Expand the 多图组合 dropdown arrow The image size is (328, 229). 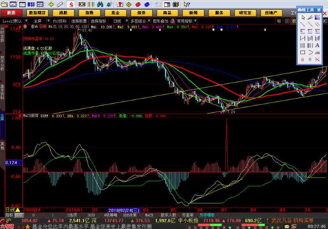coord(149,21)
